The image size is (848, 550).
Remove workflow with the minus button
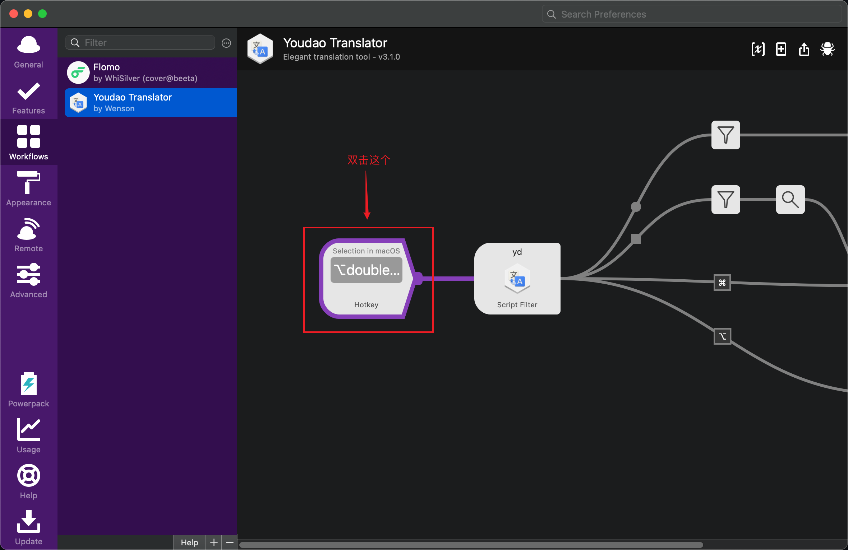230,542
